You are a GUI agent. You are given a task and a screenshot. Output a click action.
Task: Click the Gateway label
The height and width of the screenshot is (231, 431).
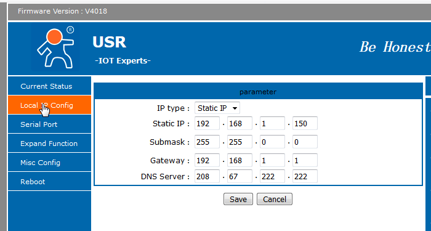[x=170, y=161]
